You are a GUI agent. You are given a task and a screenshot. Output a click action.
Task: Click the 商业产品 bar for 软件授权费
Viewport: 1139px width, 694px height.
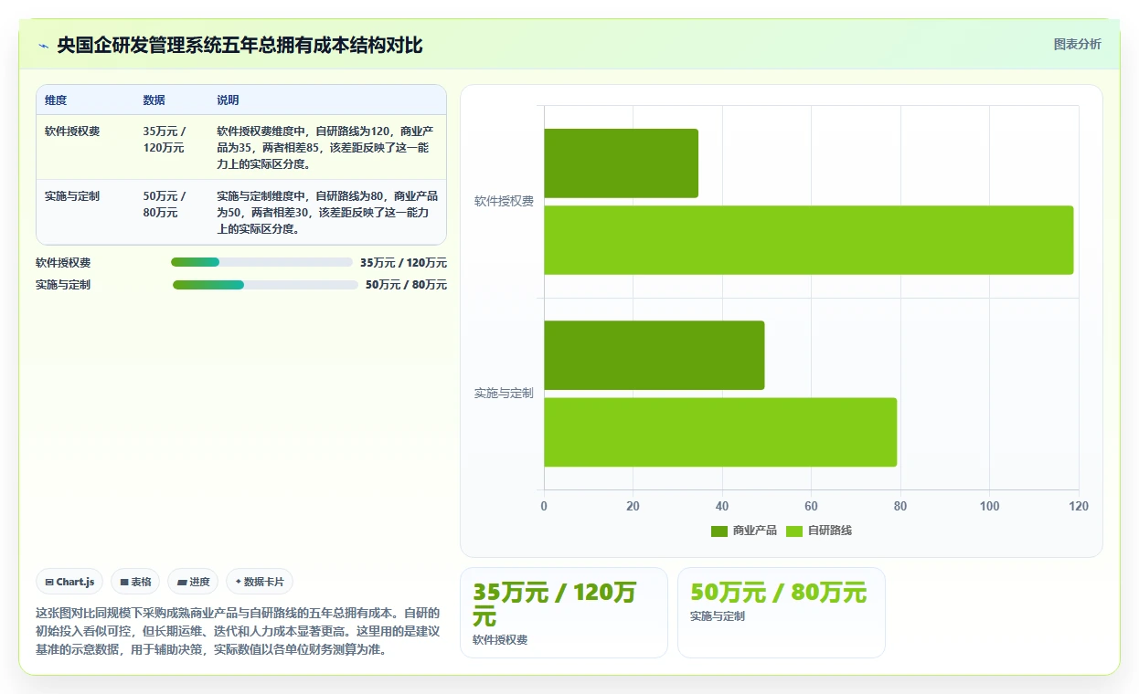[621, 163]
